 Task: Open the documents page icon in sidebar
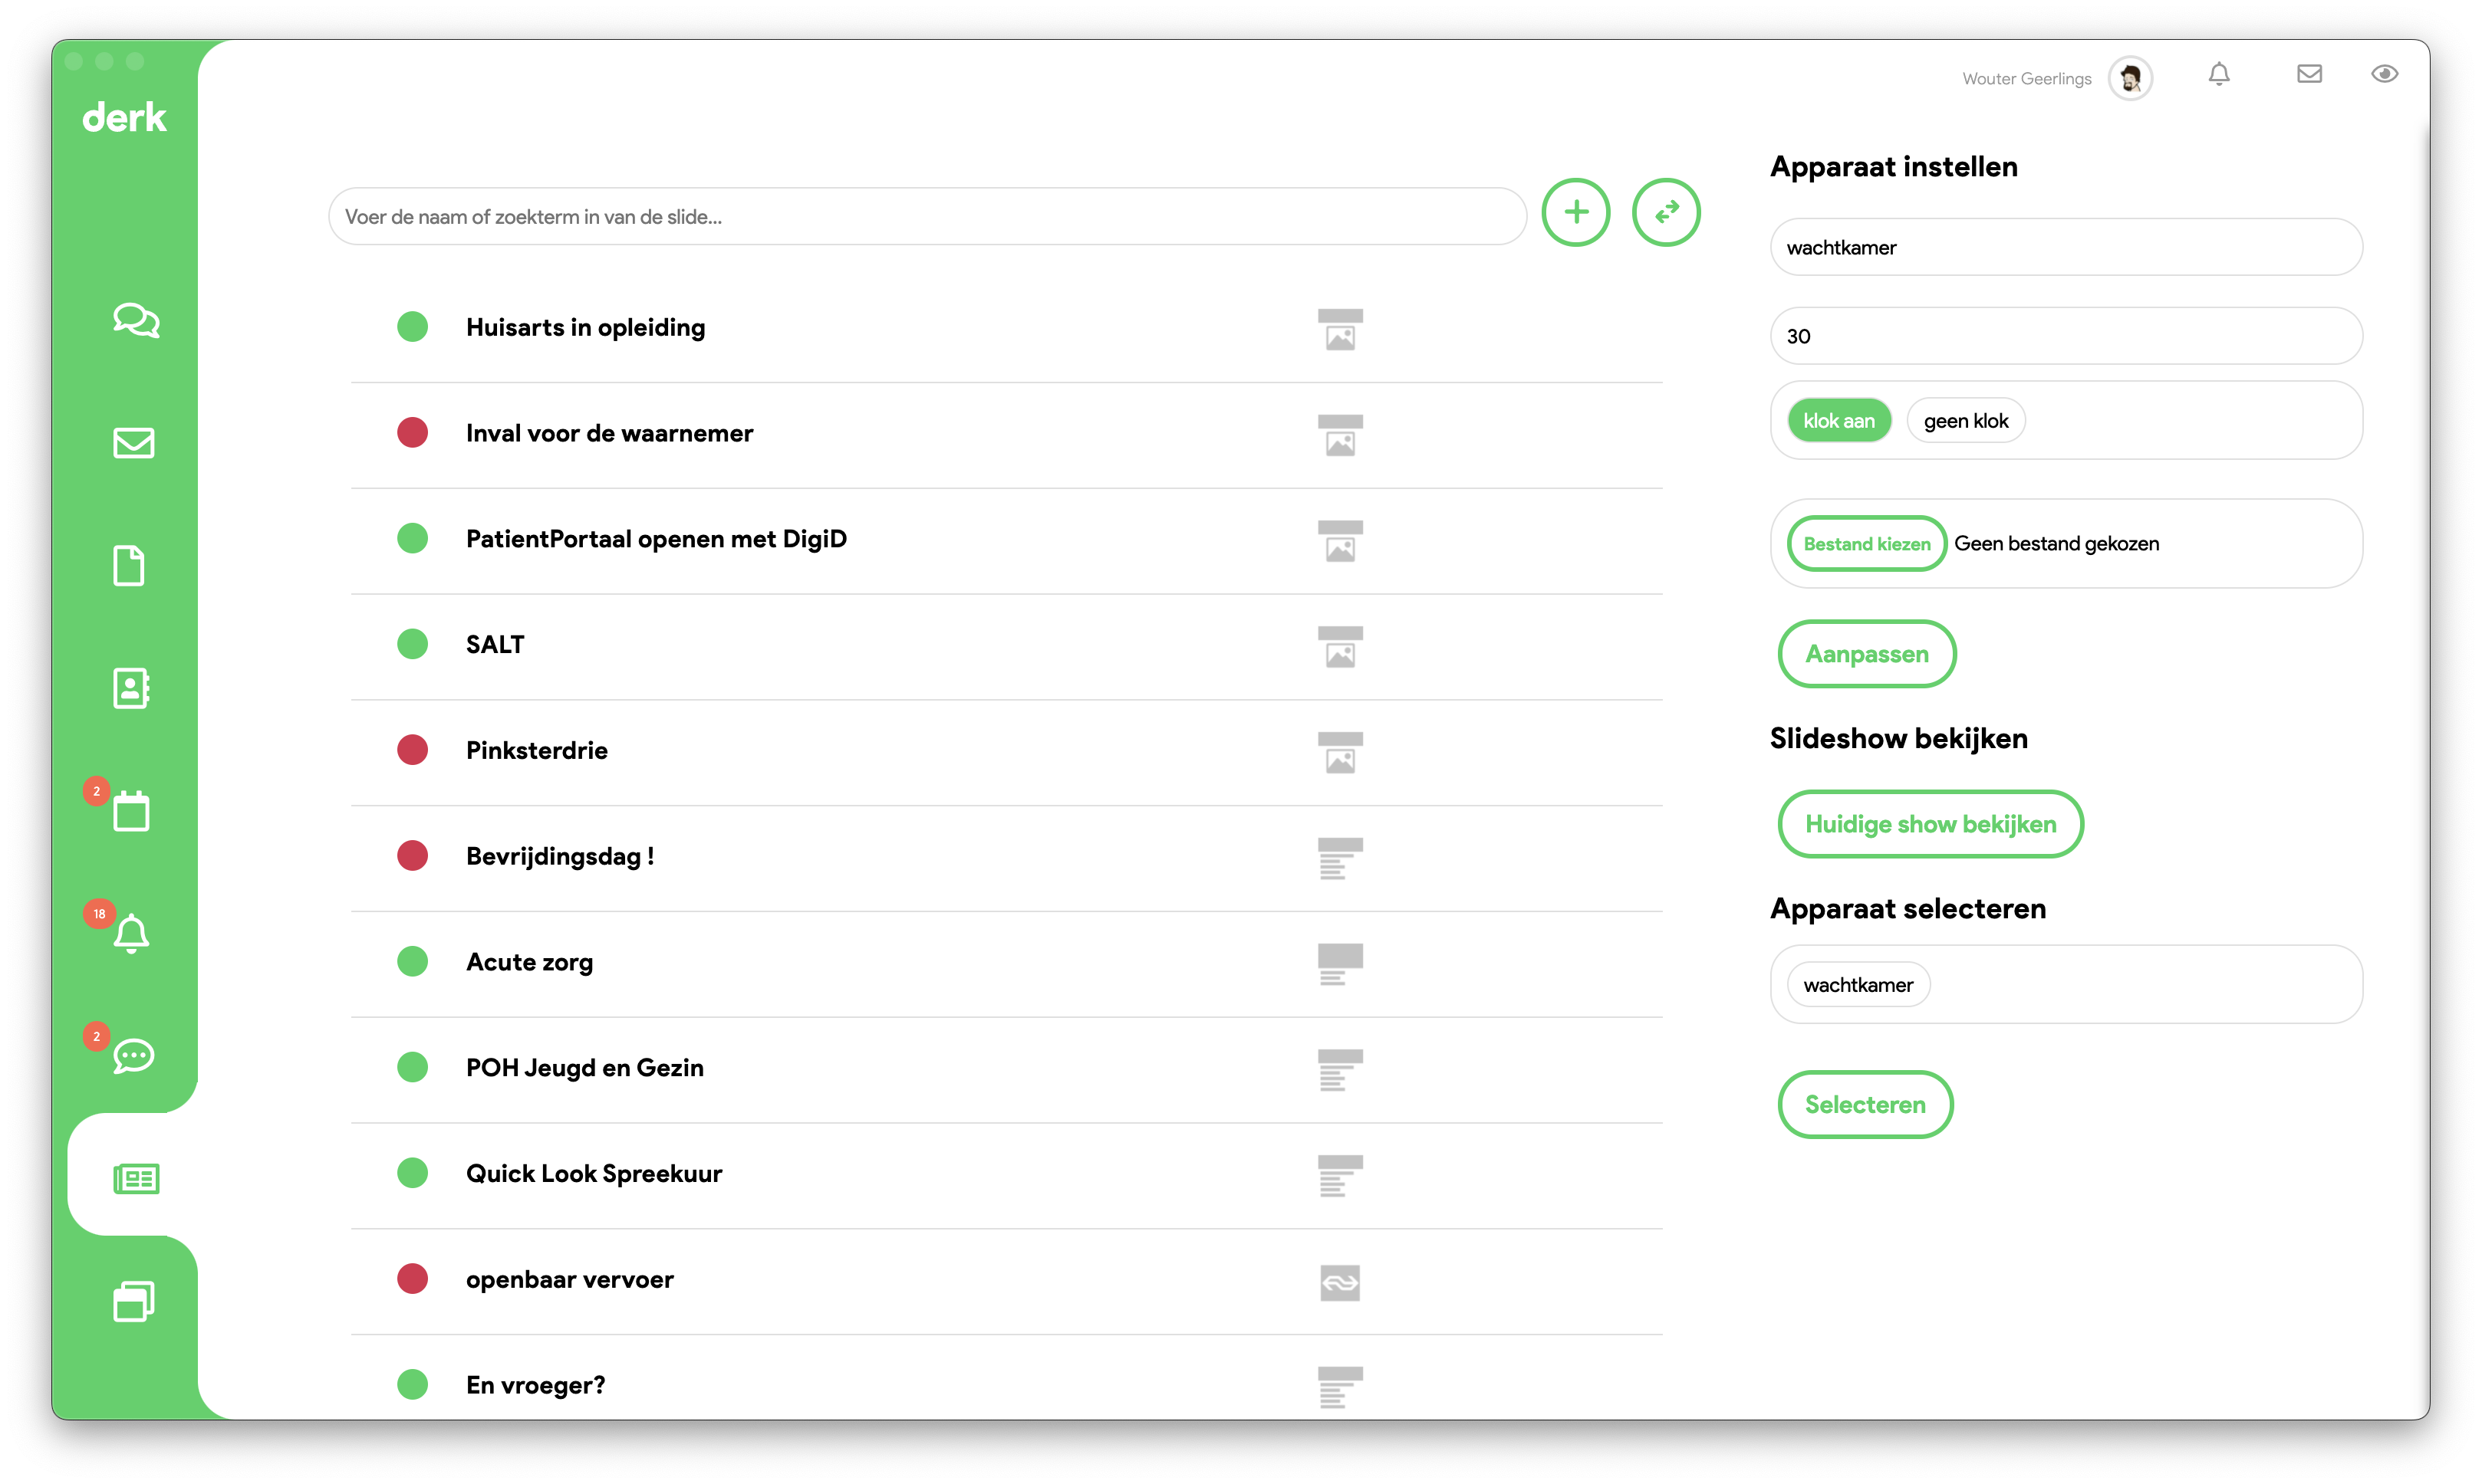point(129,566)
